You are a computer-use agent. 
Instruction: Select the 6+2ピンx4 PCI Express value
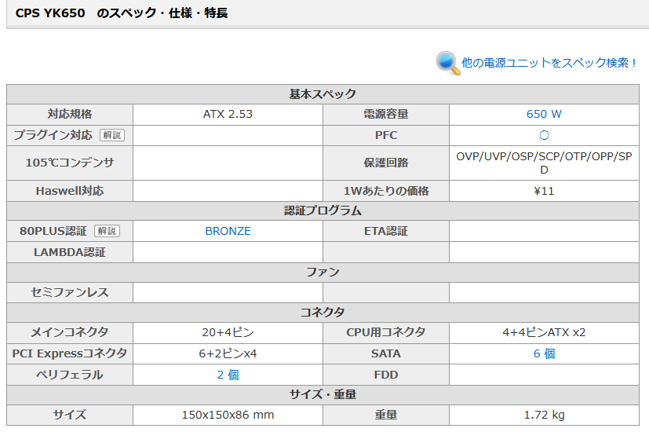(228, 353)
